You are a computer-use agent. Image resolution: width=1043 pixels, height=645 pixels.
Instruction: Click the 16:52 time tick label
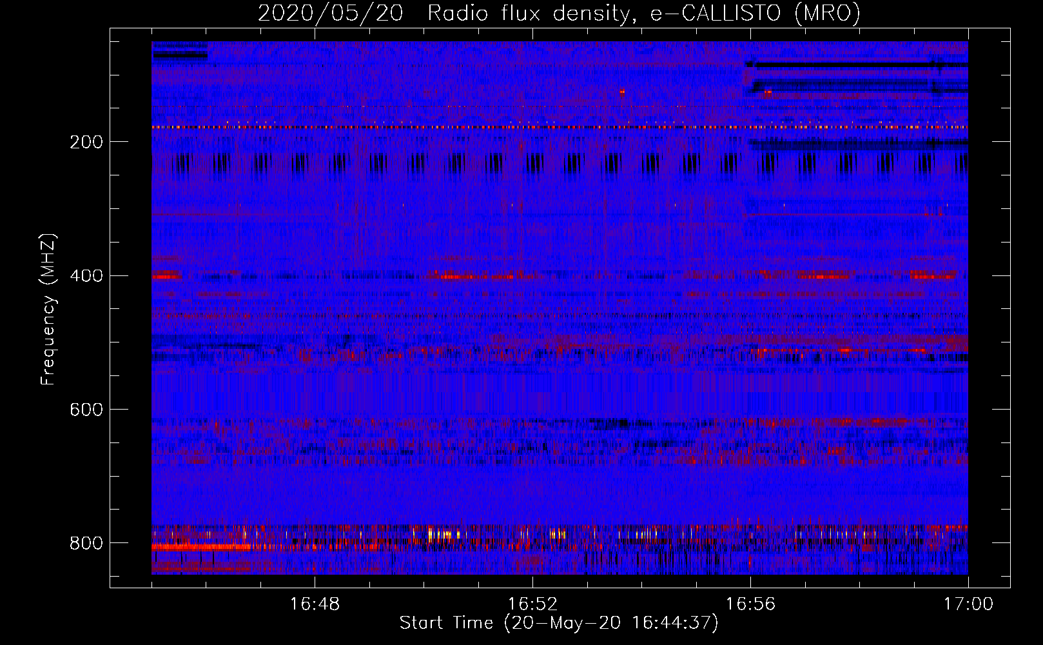[533, 604]
